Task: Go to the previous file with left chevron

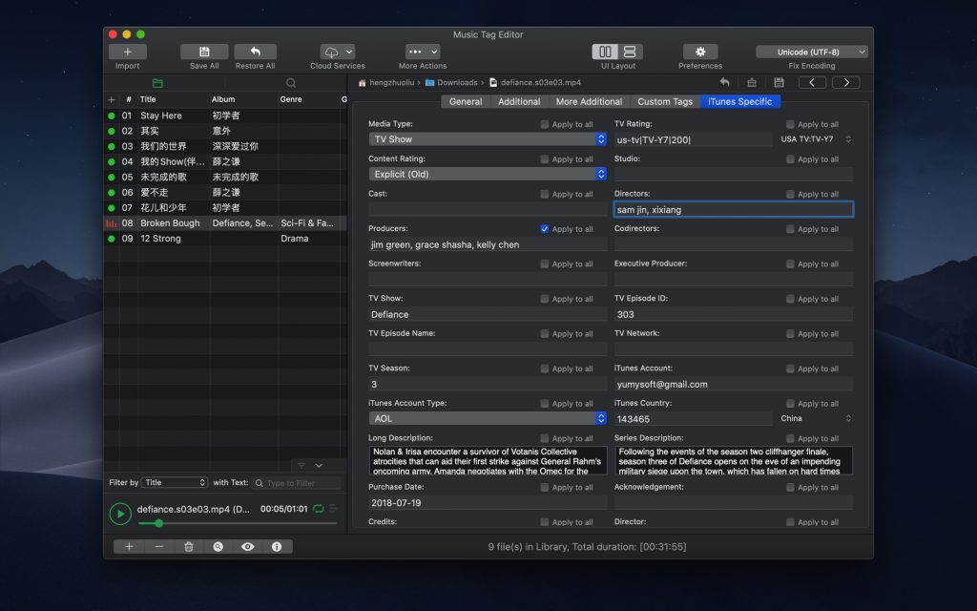Action: point(813,82)
